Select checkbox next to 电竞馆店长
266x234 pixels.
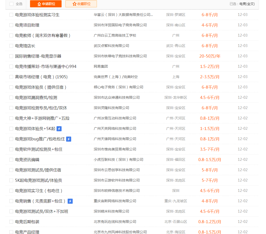[x=11, y=46]
